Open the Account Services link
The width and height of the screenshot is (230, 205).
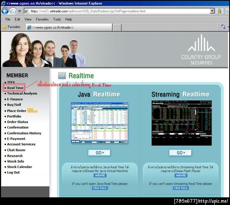[21, 144]
